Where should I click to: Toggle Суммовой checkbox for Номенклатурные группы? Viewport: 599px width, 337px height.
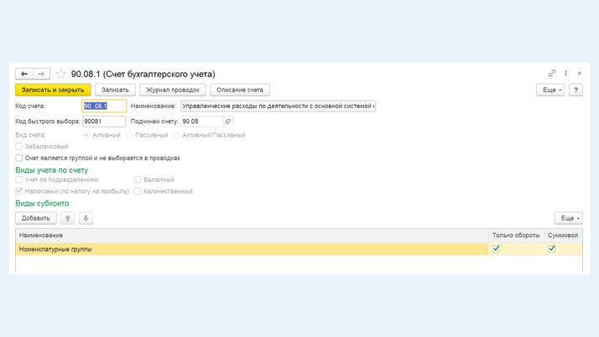[x=551, y=249]
